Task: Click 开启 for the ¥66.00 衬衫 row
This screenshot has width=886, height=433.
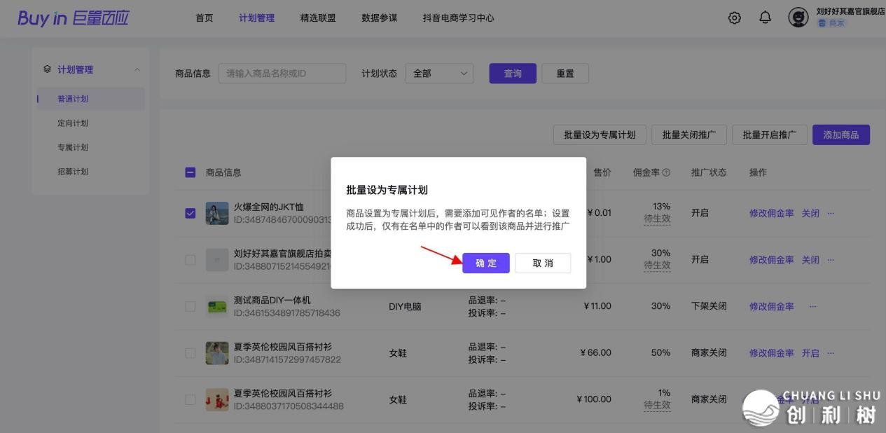Action: pyautogui.click(x=810, y=353)
